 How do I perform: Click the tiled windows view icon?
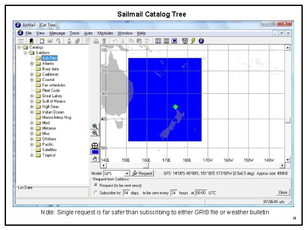(x=158, y=41)
